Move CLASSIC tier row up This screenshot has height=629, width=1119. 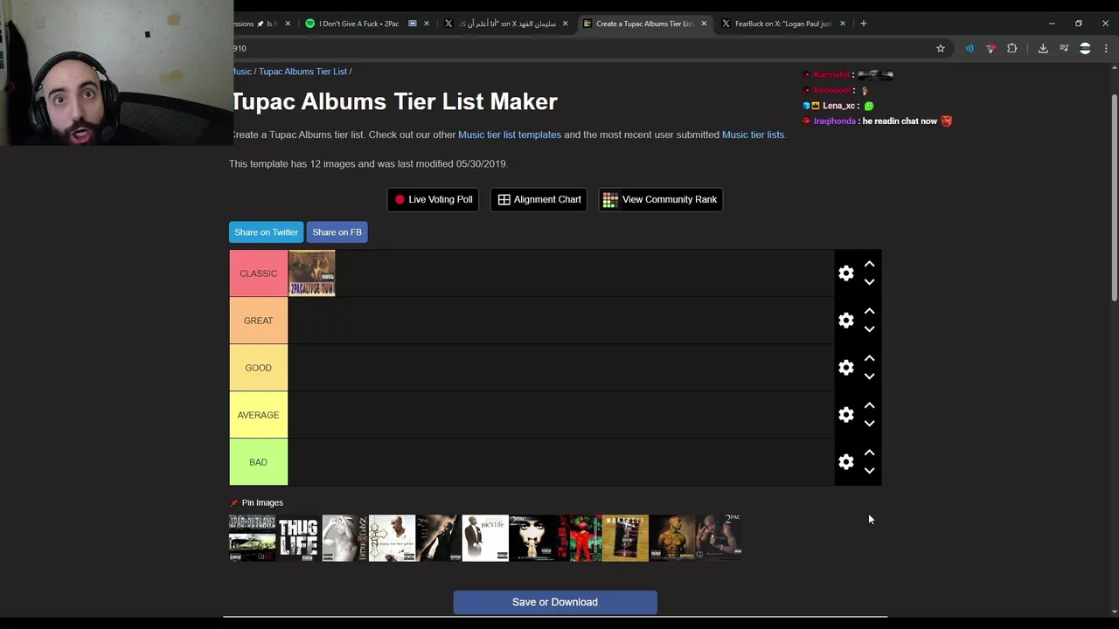tap(869, 264)
